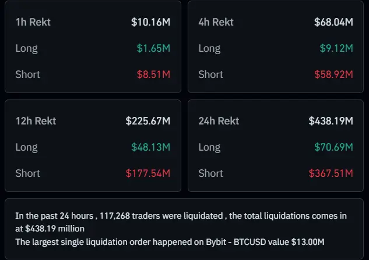Click the 1h Rekt card title
The height and width of the screenshot is (260, 369).
coord(33,22)
